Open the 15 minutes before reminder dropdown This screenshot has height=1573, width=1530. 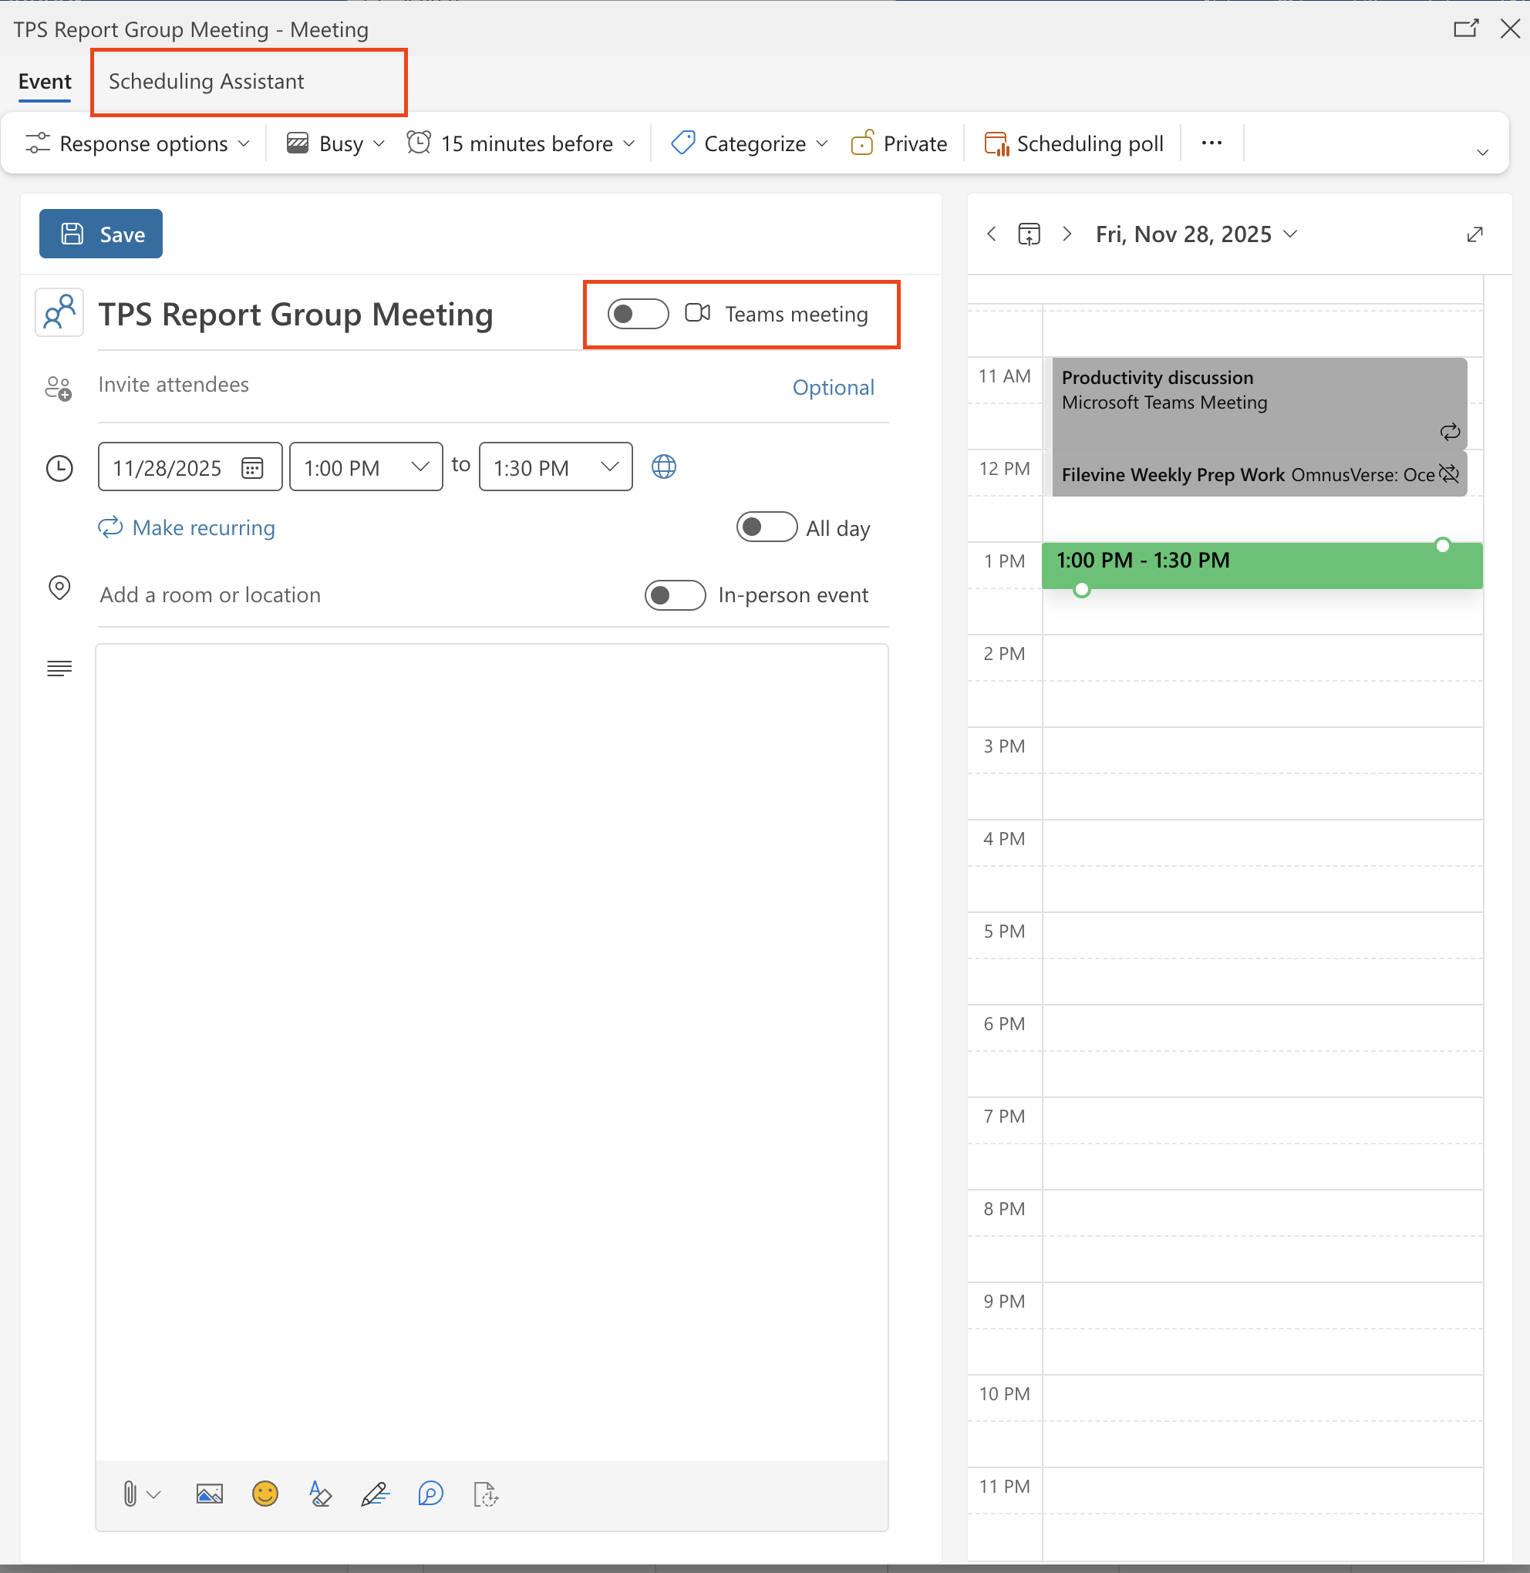point(522,143)
